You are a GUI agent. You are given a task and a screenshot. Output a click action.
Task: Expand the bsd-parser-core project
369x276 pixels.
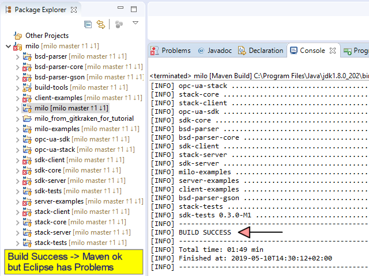click(x=17, y=67)
